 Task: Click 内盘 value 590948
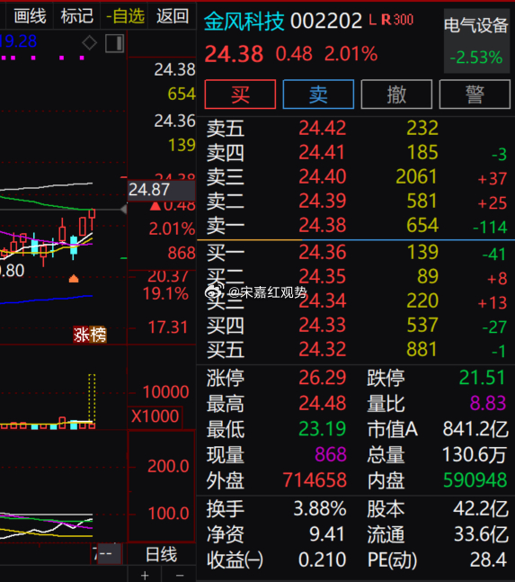pyautogui.click(x=475, y=480)
